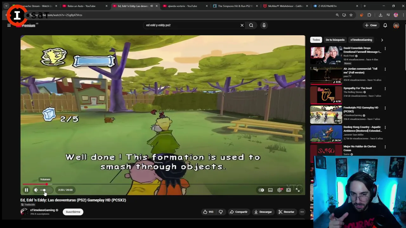Open the player settings gear
The width and height of the screenshot is (406, 228).
pyautogui.click(x=279, y=190)
